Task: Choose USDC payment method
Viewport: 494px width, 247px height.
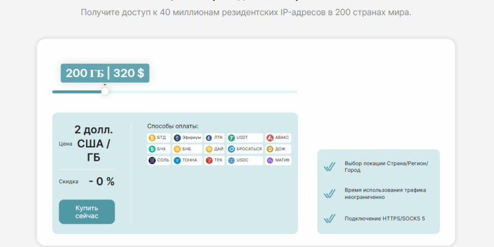Action: tap(245, 160)
